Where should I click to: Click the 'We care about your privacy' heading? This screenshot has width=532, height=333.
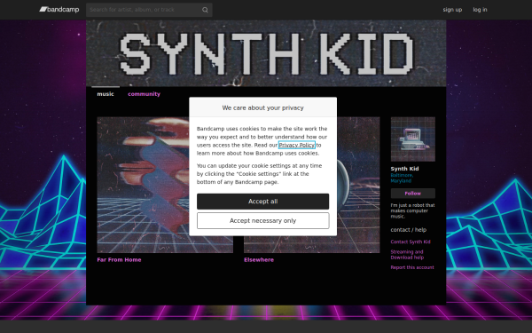tap(263, 107)
